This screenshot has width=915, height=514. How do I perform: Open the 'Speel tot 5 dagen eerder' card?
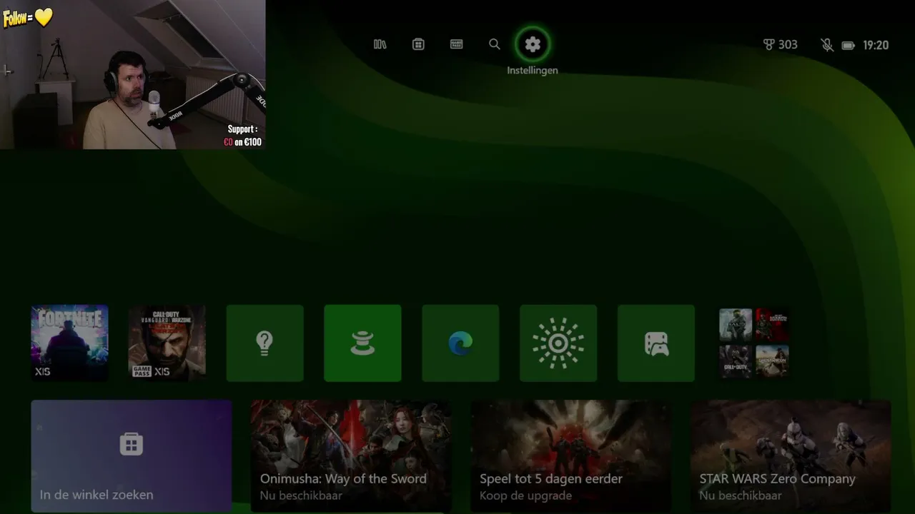570,455
